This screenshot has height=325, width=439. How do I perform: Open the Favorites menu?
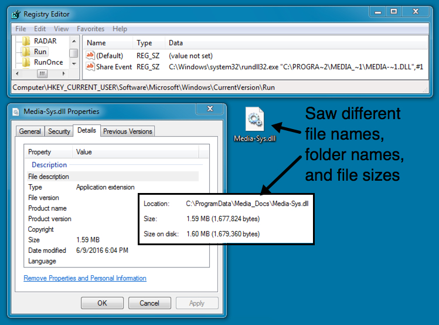pos(91,29)
